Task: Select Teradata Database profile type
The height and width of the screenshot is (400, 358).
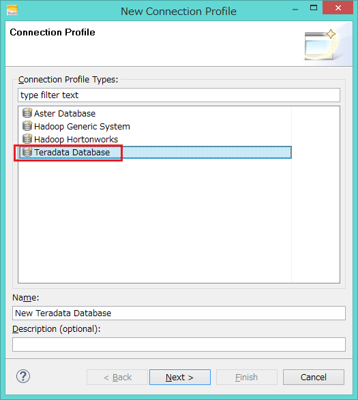Action: pos(155,152)
